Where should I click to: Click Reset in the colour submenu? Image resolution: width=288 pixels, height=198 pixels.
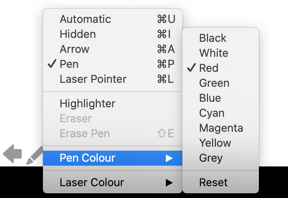221,182
